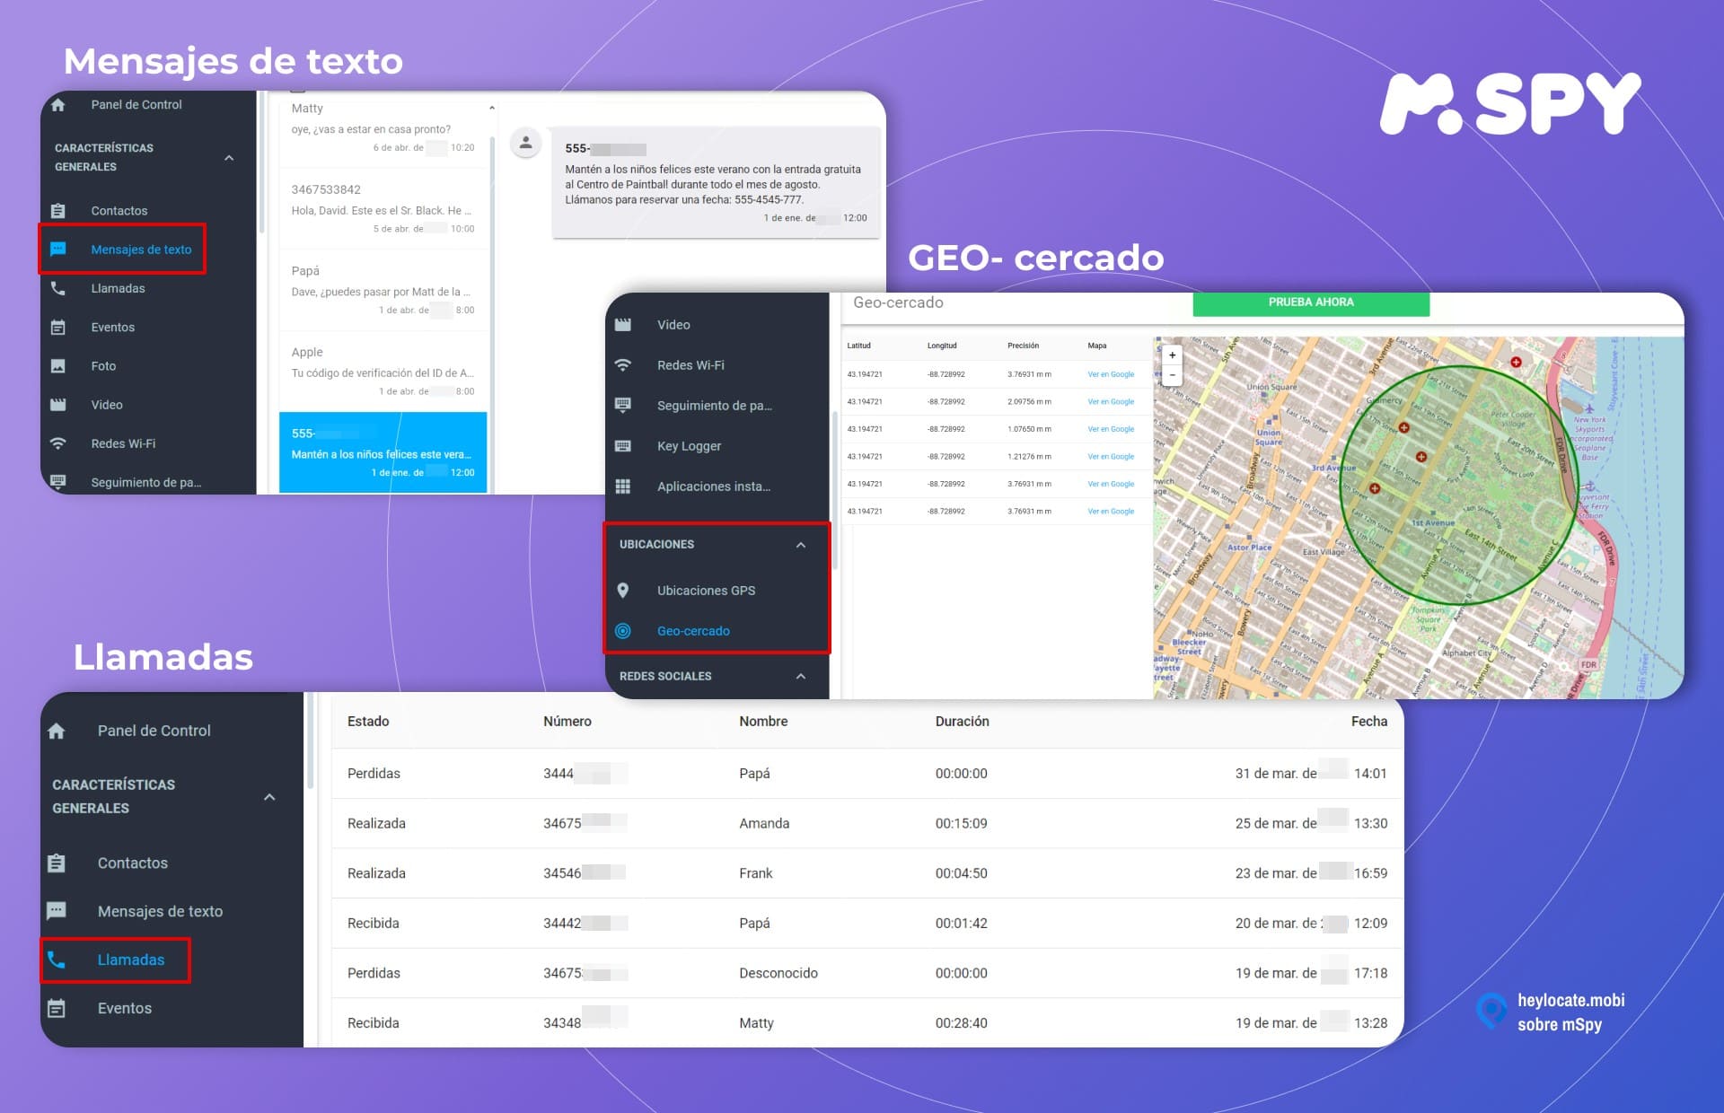Click the Matty name in calls table

pos(756,1023)
